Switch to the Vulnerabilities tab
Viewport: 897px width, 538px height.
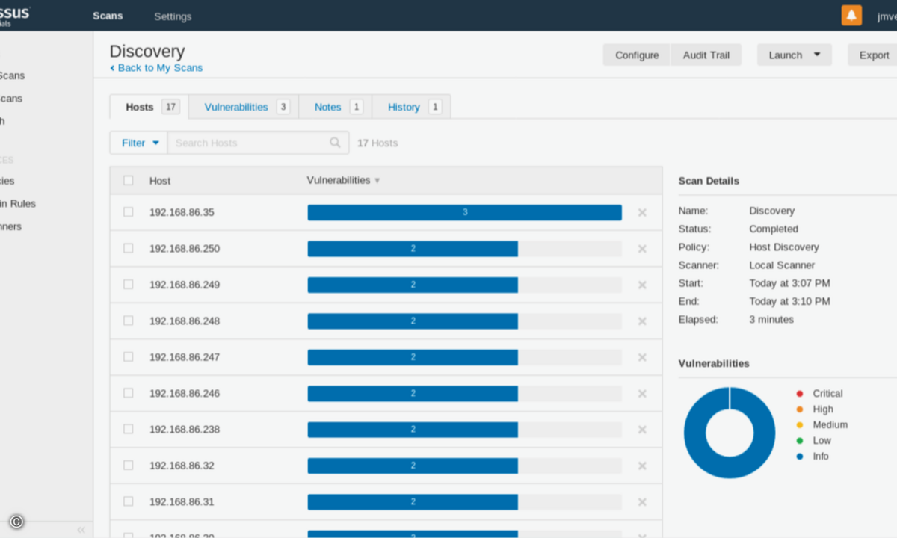point(244,107)
